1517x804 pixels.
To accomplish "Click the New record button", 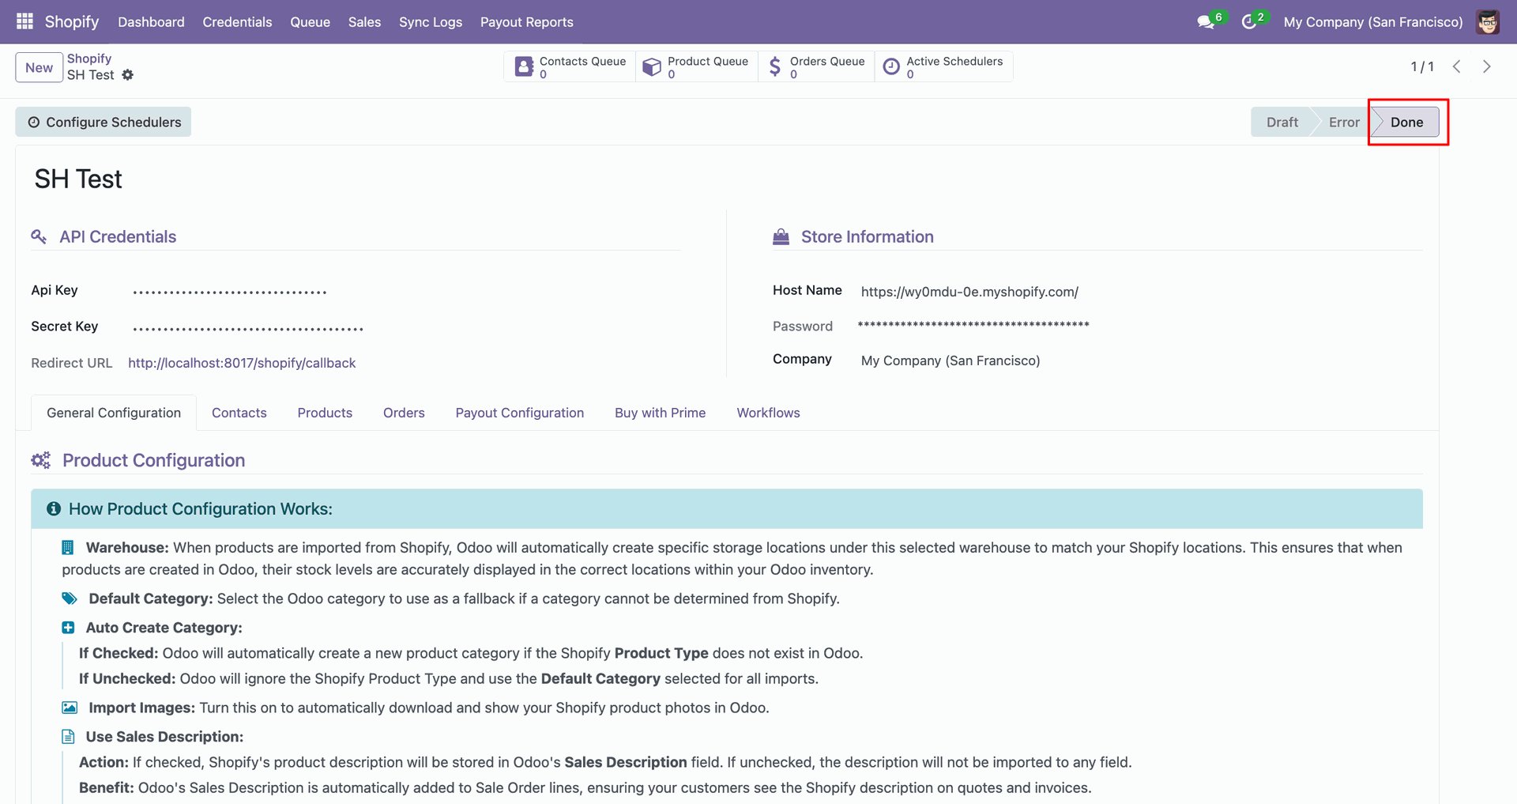I will point(39,67).
